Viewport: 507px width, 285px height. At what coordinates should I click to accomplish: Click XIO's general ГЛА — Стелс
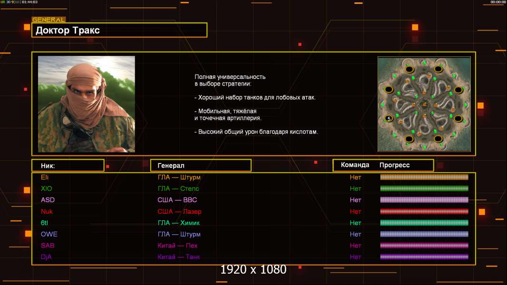(178, 189)
